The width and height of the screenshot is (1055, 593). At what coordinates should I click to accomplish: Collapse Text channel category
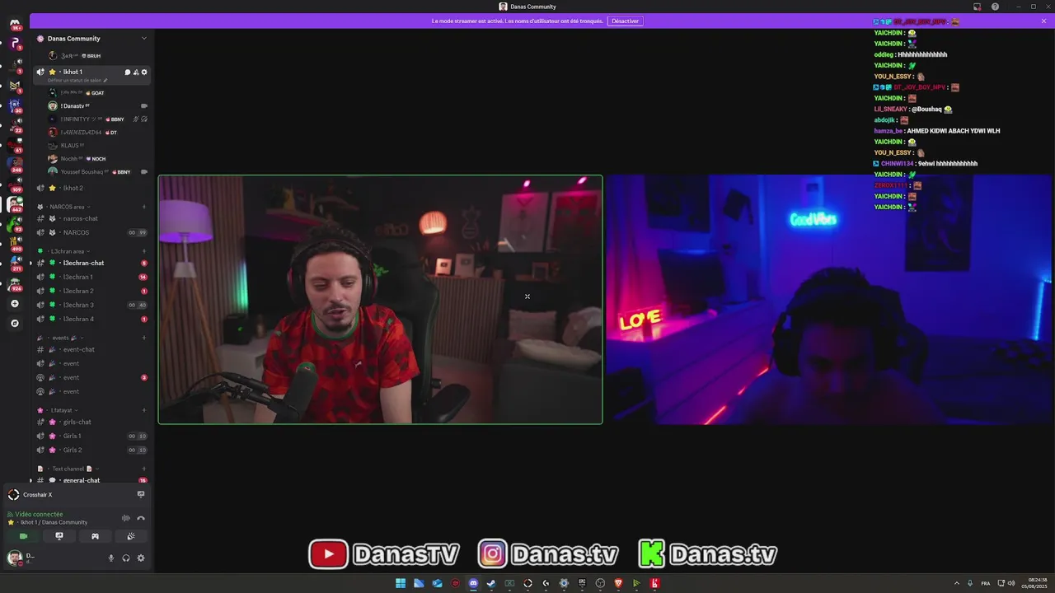(x=68, y=469)
